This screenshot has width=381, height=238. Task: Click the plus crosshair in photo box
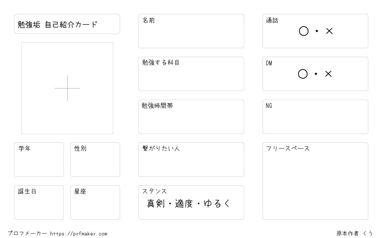(67, 88)
